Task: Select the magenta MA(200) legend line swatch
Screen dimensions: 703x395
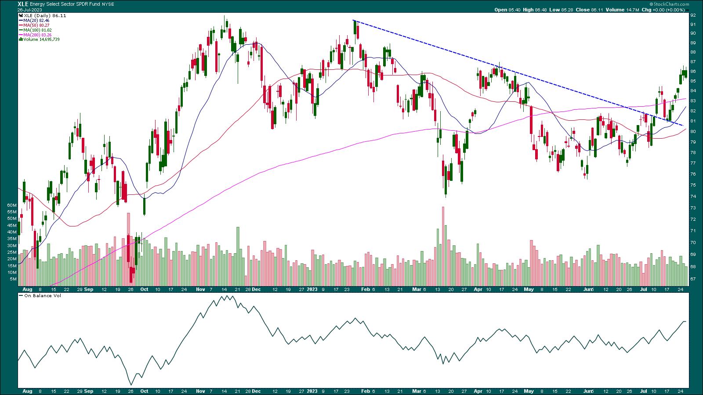Action: 20,35
